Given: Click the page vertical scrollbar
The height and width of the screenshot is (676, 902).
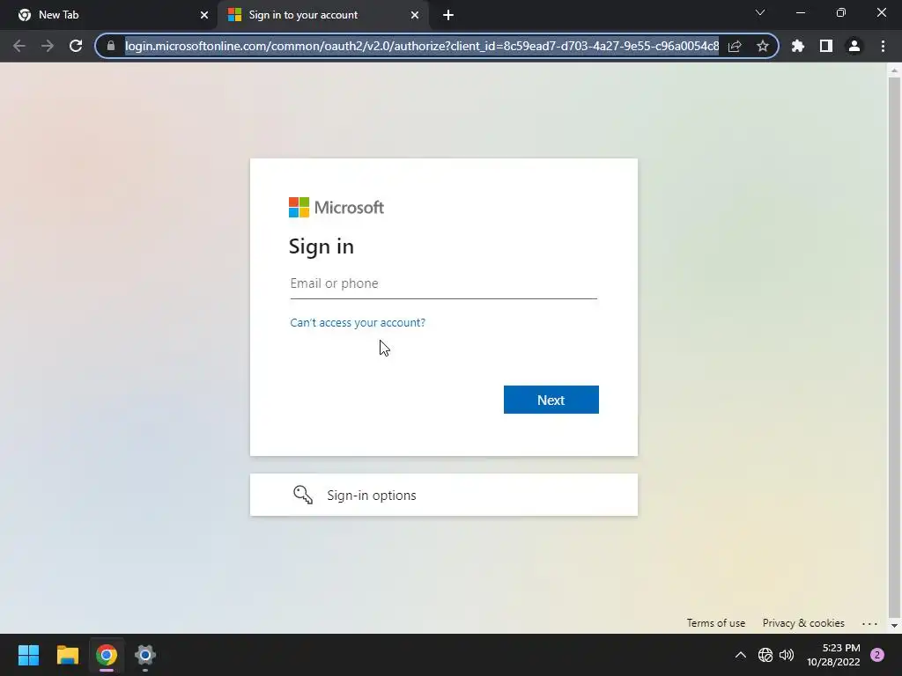Looking at the screenshot, I should [894, 348].
